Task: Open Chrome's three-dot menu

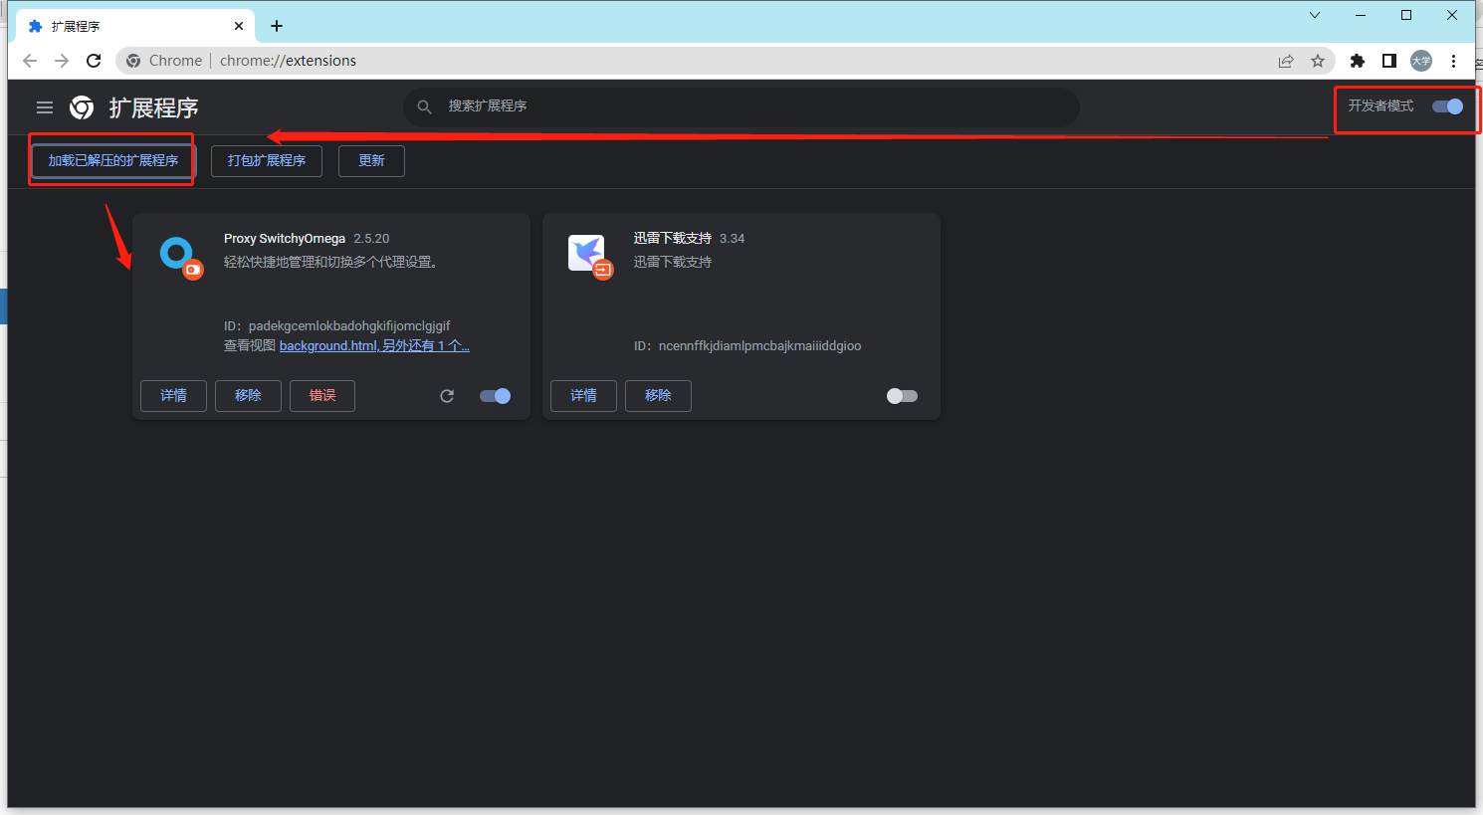Action: tap(1453, 61)
